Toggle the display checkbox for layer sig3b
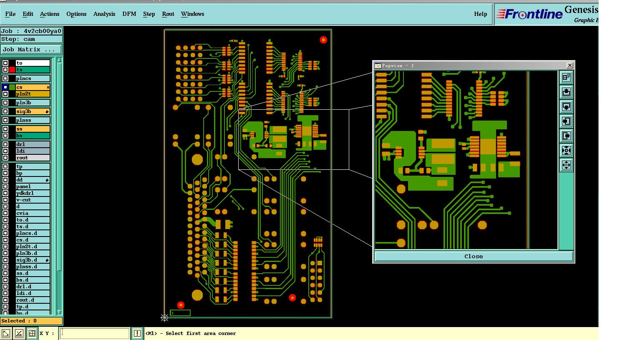The image size is (630, 340). click(x=5, y=111)
